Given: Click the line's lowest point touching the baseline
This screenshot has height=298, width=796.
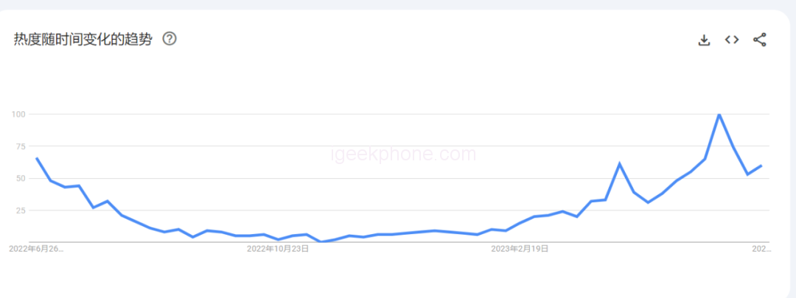Looking at the screenshot, I should (321, 241).
